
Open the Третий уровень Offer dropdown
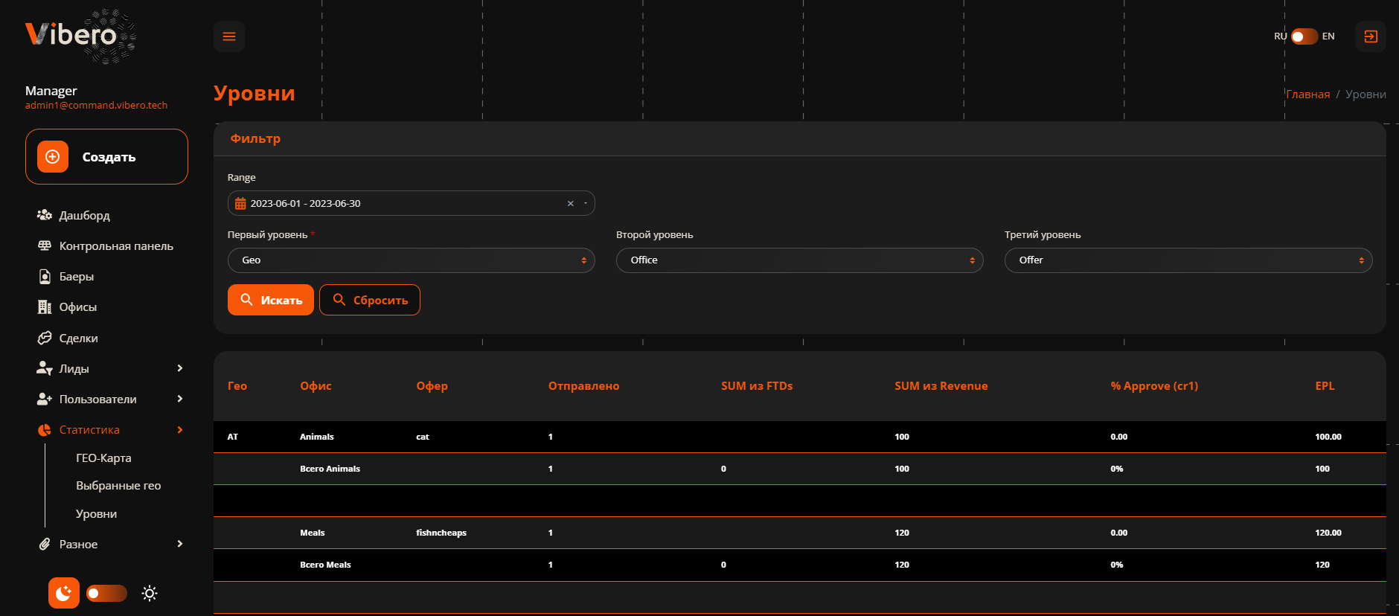tap(1188, 260)
